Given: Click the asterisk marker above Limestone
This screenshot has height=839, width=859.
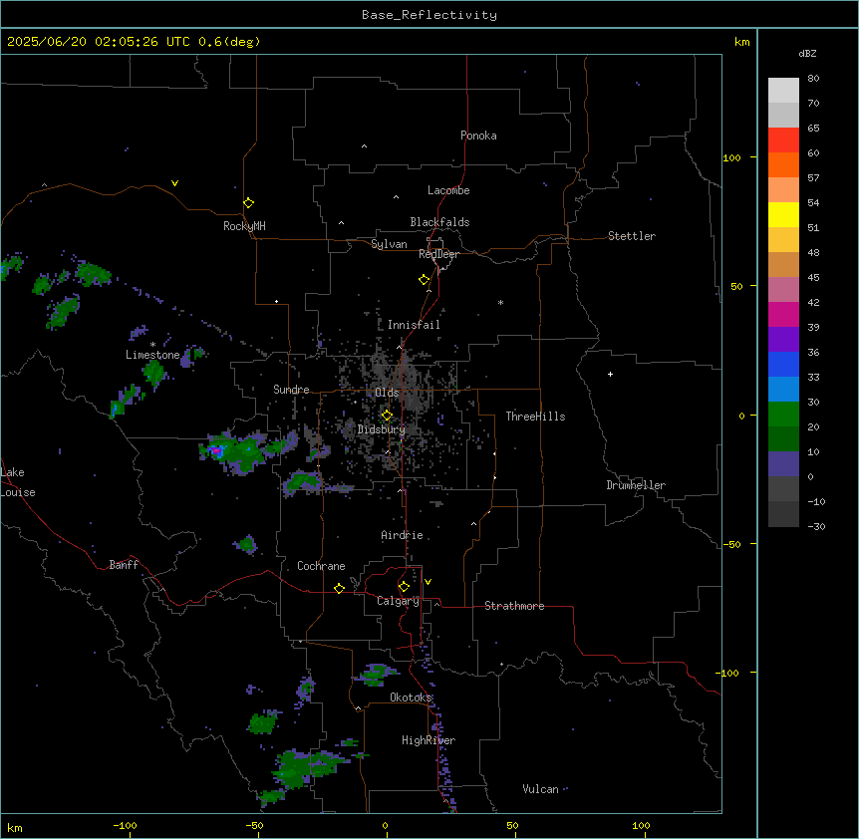Looking at the screenshot, I should 152,345.
